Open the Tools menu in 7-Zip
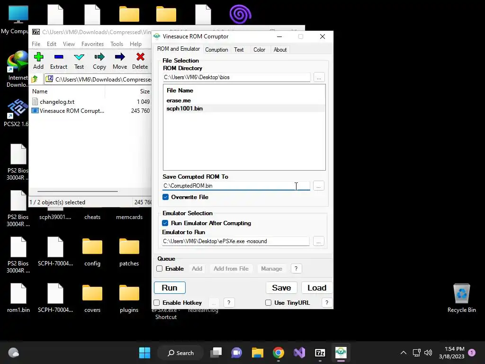 pos(117,44)
